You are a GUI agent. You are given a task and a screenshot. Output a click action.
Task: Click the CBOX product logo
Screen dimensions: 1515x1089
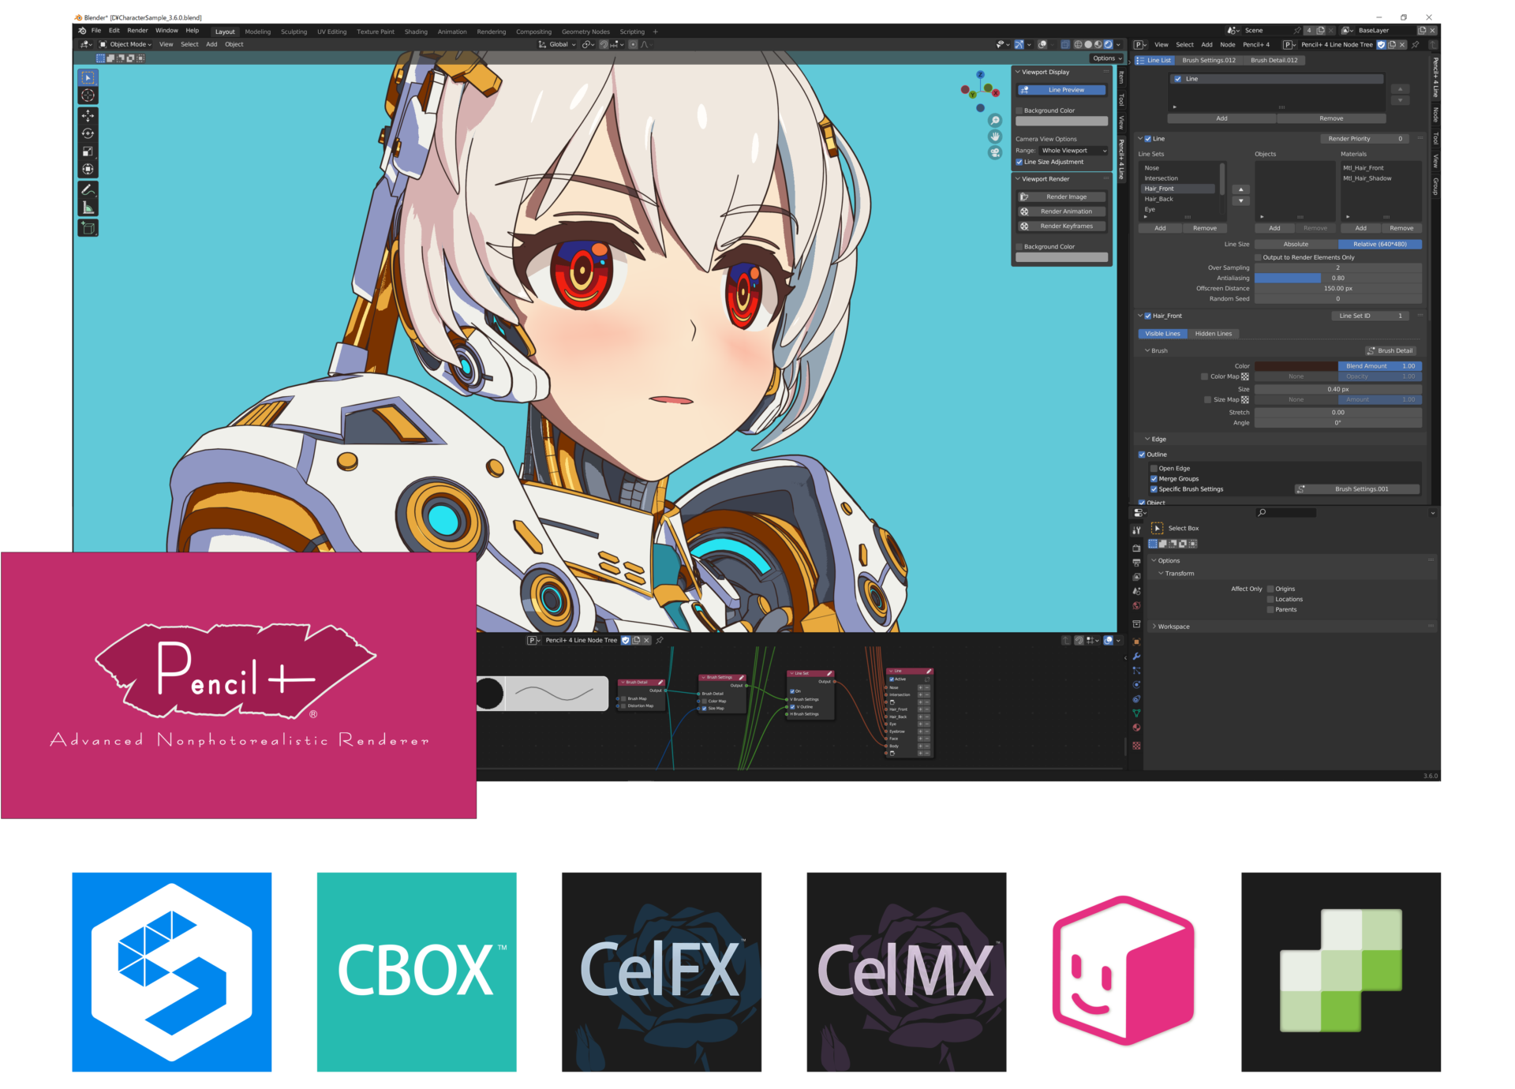click(417, 971)
